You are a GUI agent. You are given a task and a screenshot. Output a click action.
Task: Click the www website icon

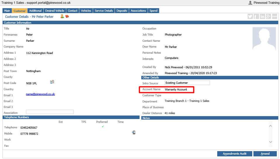[x=274, y=16]
